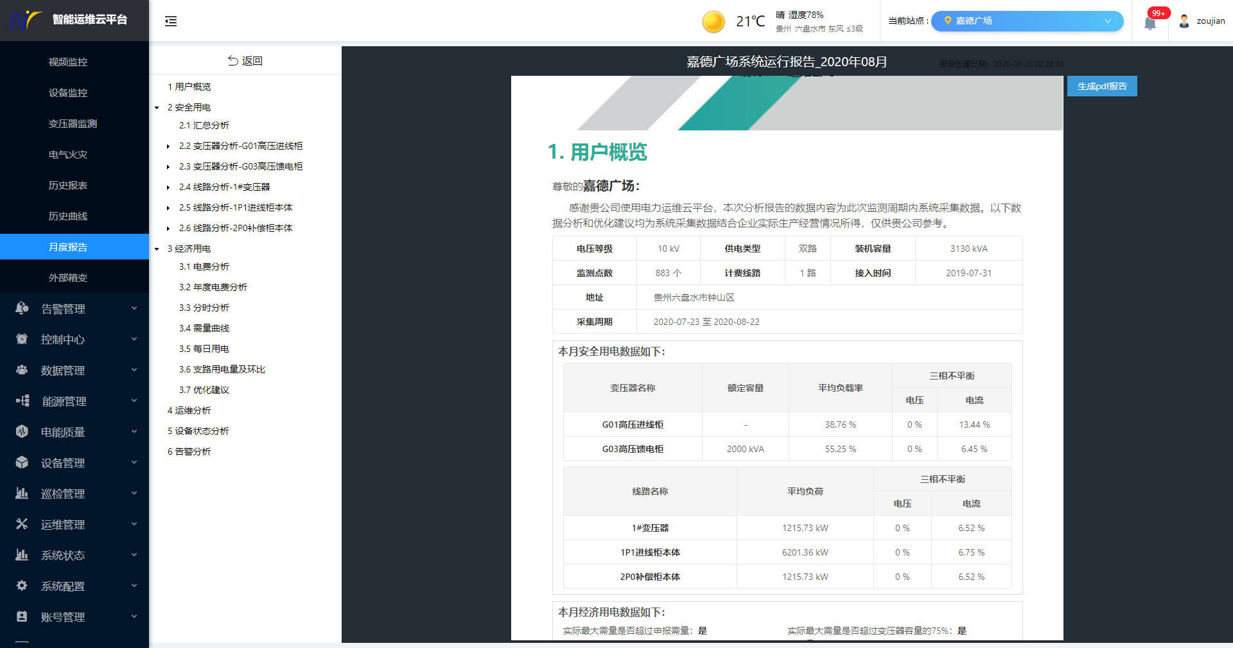Collapse the 3 经济用电 tree node
This screenshot has height=648, width=1233.
157,249
